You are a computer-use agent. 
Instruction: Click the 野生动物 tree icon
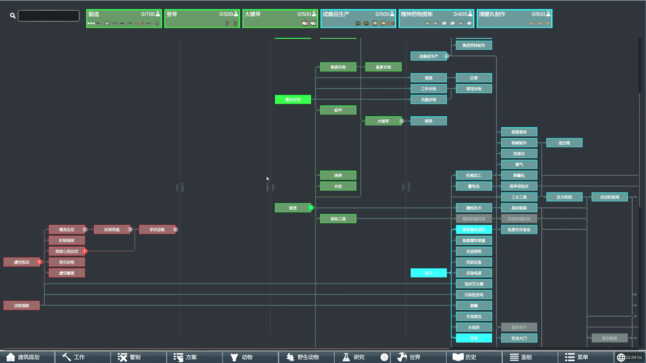[x=290, y=357]
